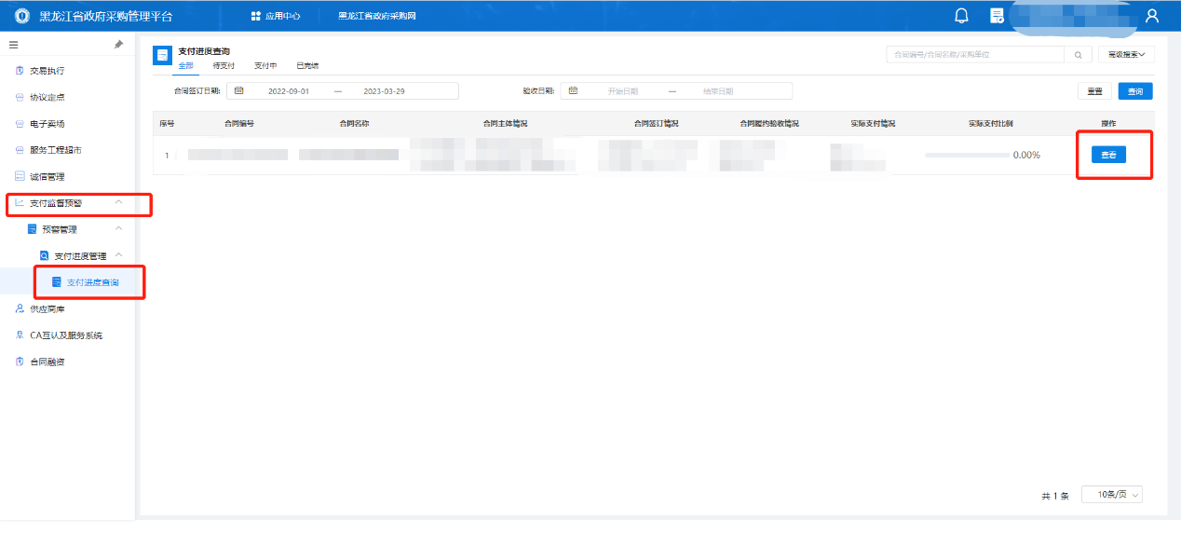
Task: Open 应用中心 grid icon
Action: [x=256, y=17]
